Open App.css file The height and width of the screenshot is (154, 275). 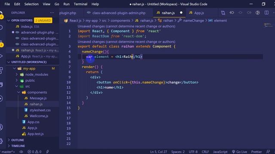click(x=34, y=122)
